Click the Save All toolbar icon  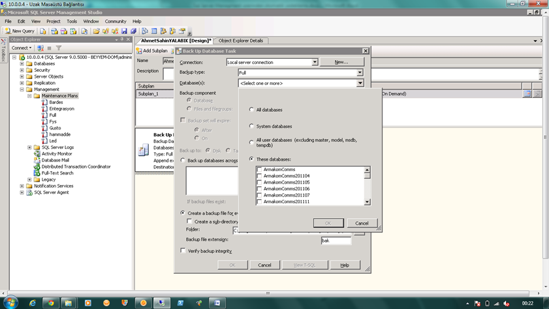[133, 31]
